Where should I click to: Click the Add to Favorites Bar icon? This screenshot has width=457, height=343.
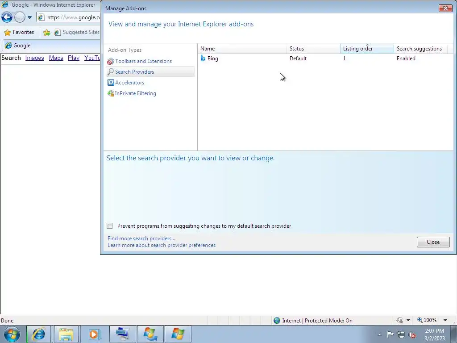coord(46,32)
